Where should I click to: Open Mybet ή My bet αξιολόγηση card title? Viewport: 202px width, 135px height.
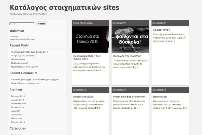pos(129,97)
